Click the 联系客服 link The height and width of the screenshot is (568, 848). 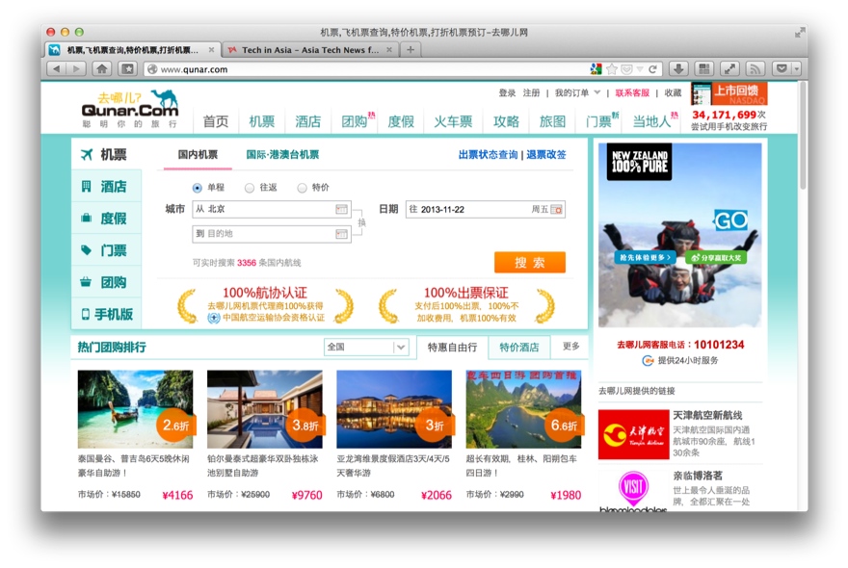tap(632, 93)
